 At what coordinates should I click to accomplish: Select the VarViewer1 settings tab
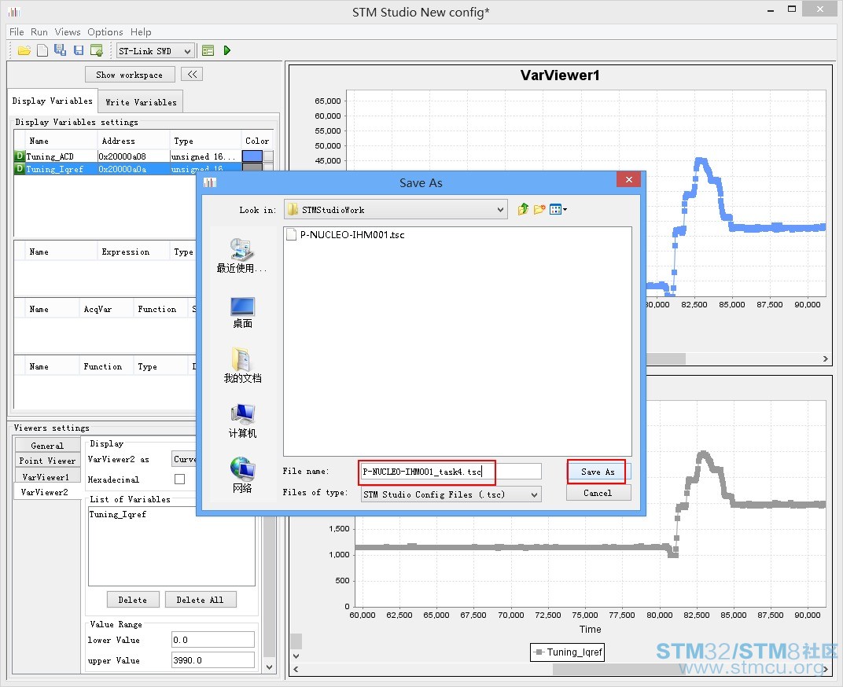pos(46,477)
